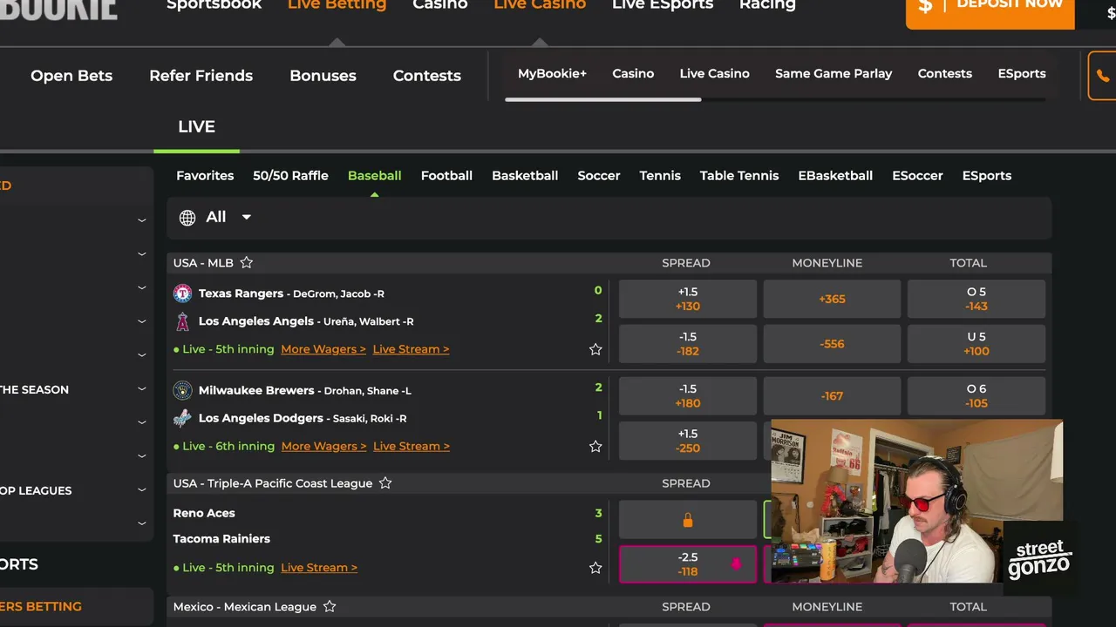Bet Tacoma Rainiers spread -2.5 at -118
The width and height of the screenshot is (1116, 627).
688,564
